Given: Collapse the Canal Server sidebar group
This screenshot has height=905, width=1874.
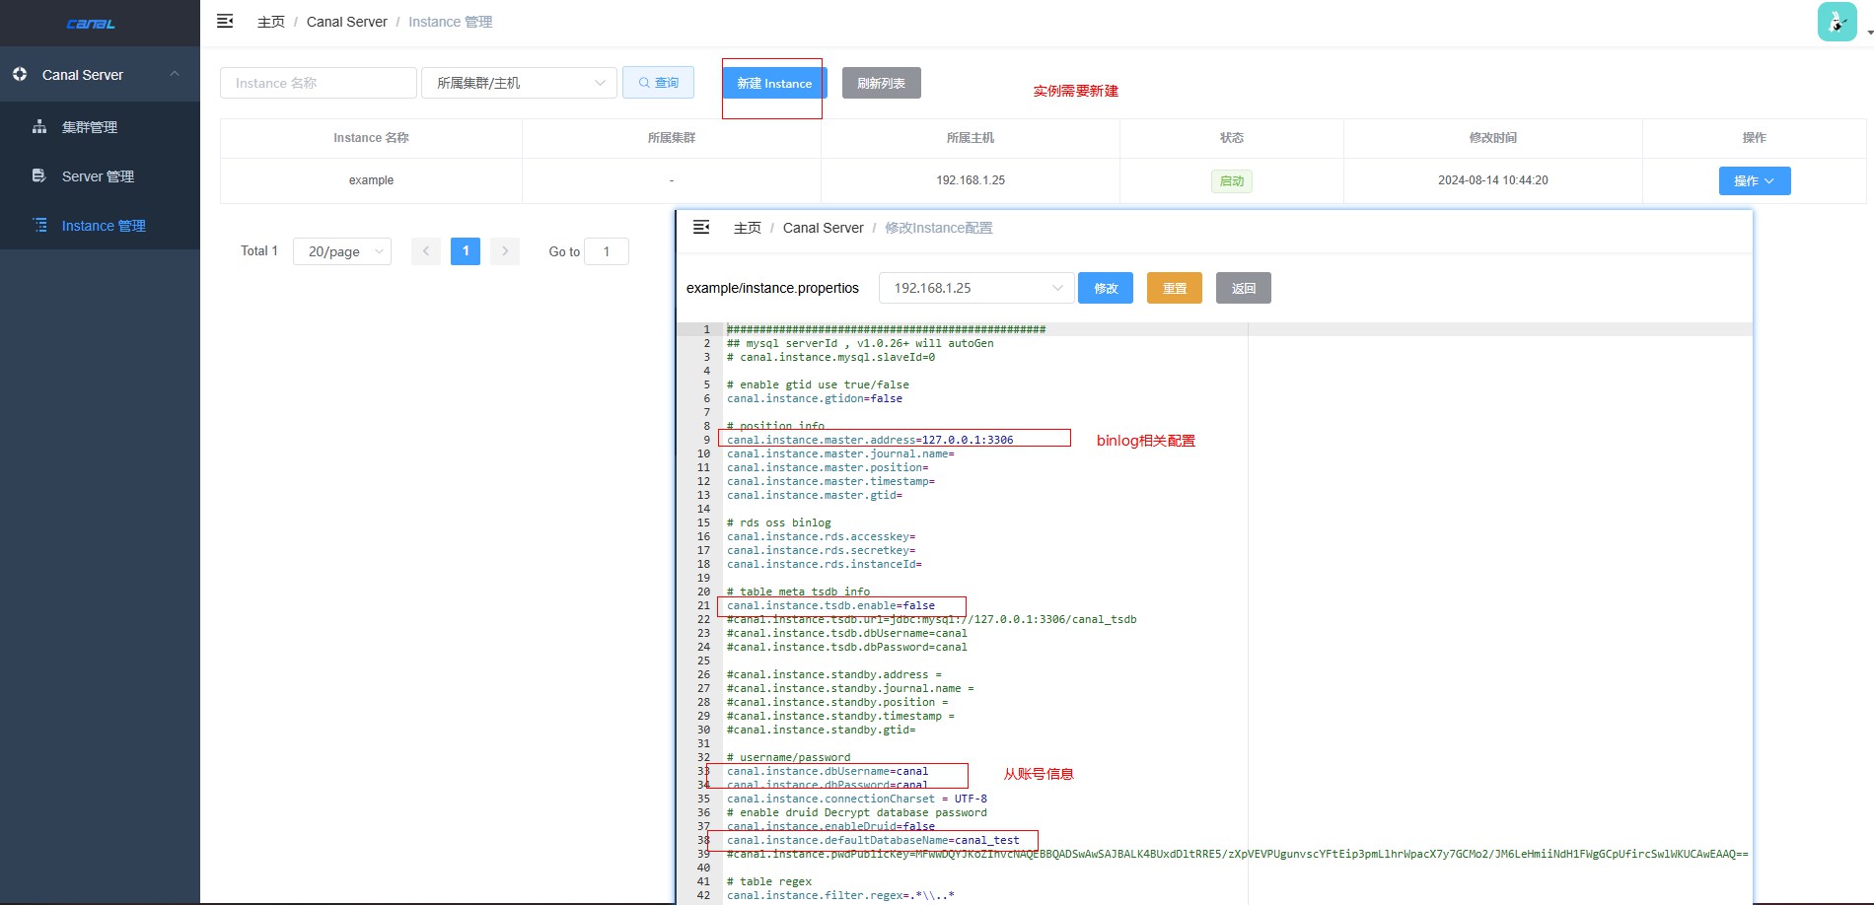Looking at the screenshot, I should point(100,75).
